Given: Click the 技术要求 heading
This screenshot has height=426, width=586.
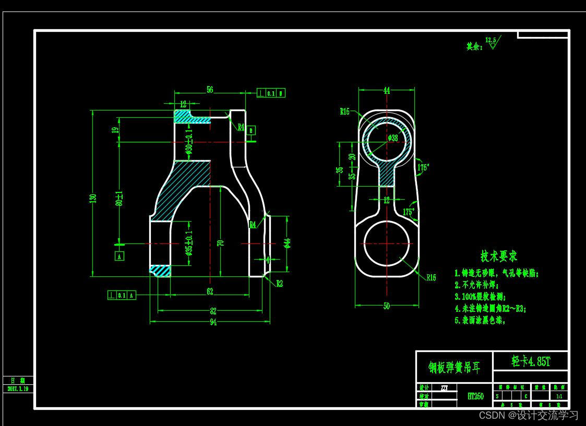Looking at the screenshot, I should pyautogui.click(x=498, y=256).
